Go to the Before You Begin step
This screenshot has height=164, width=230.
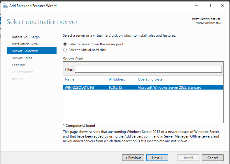pyautogui.click(x=26, y=37)
